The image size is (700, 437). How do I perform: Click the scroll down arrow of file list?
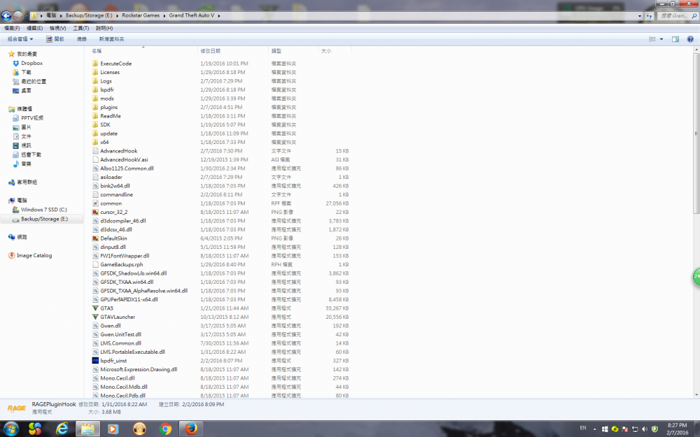pyautogui.click(x=696, y=394)
